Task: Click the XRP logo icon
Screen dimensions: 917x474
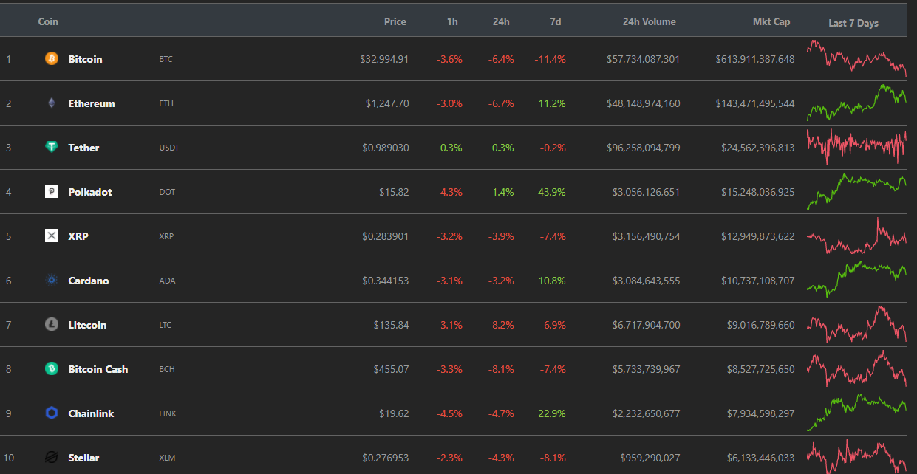Action: (x=52, y=236)
